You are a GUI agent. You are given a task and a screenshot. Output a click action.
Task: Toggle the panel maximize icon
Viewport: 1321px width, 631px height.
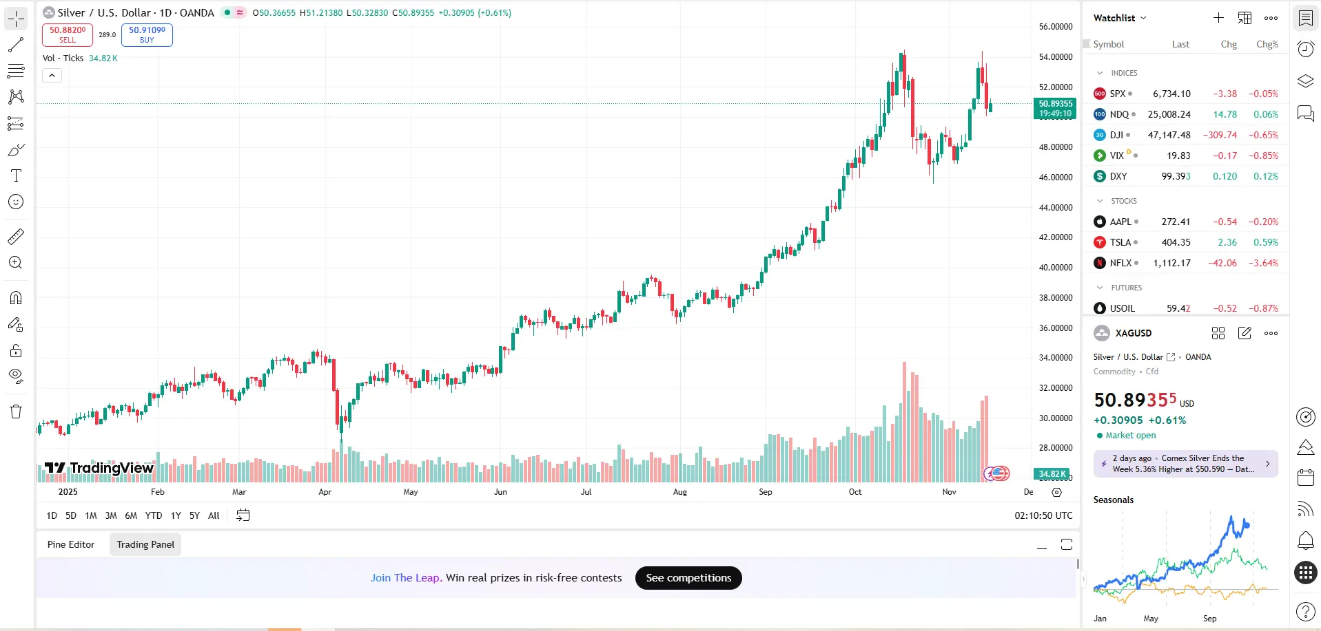point(1067,544)
